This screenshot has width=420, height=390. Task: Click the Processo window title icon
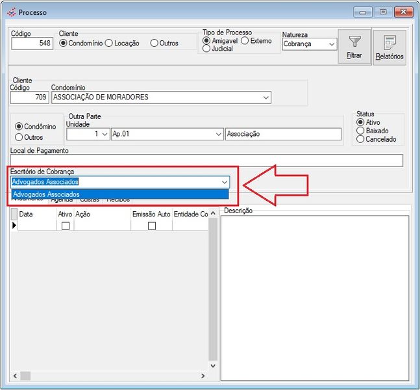tap(11, 12)
